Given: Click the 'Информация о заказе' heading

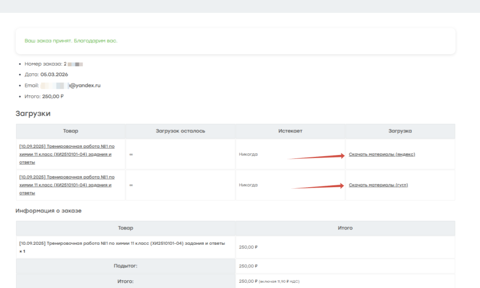Looking at the screenshot, I should (48, 211).
